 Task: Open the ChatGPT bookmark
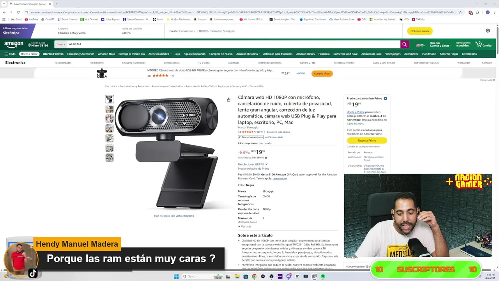(x=48, y=19)
